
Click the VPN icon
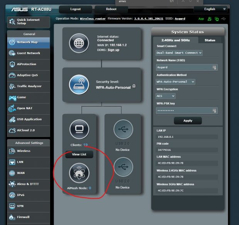(12, 206)
